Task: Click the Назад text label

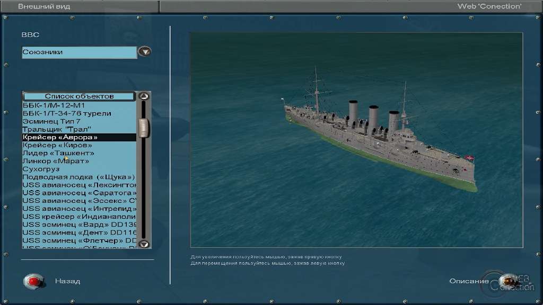Action: pos(67,281)
